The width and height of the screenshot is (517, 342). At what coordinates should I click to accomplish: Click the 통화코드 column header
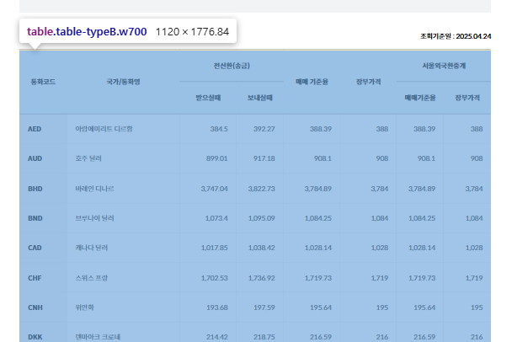coord(43,82)
